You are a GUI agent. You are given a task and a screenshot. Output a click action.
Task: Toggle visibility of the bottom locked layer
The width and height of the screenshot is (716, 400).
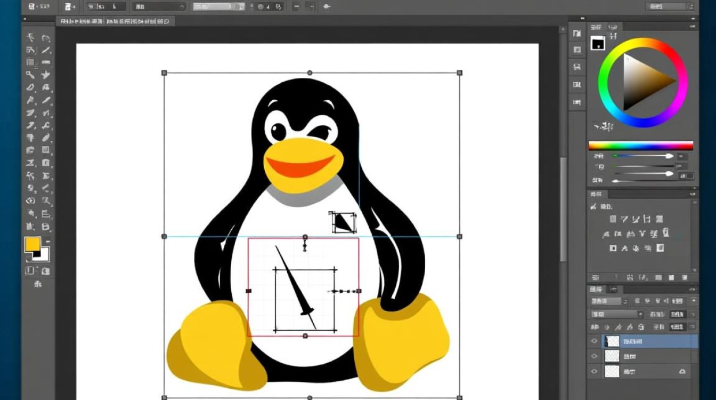[x=593, y=371]
